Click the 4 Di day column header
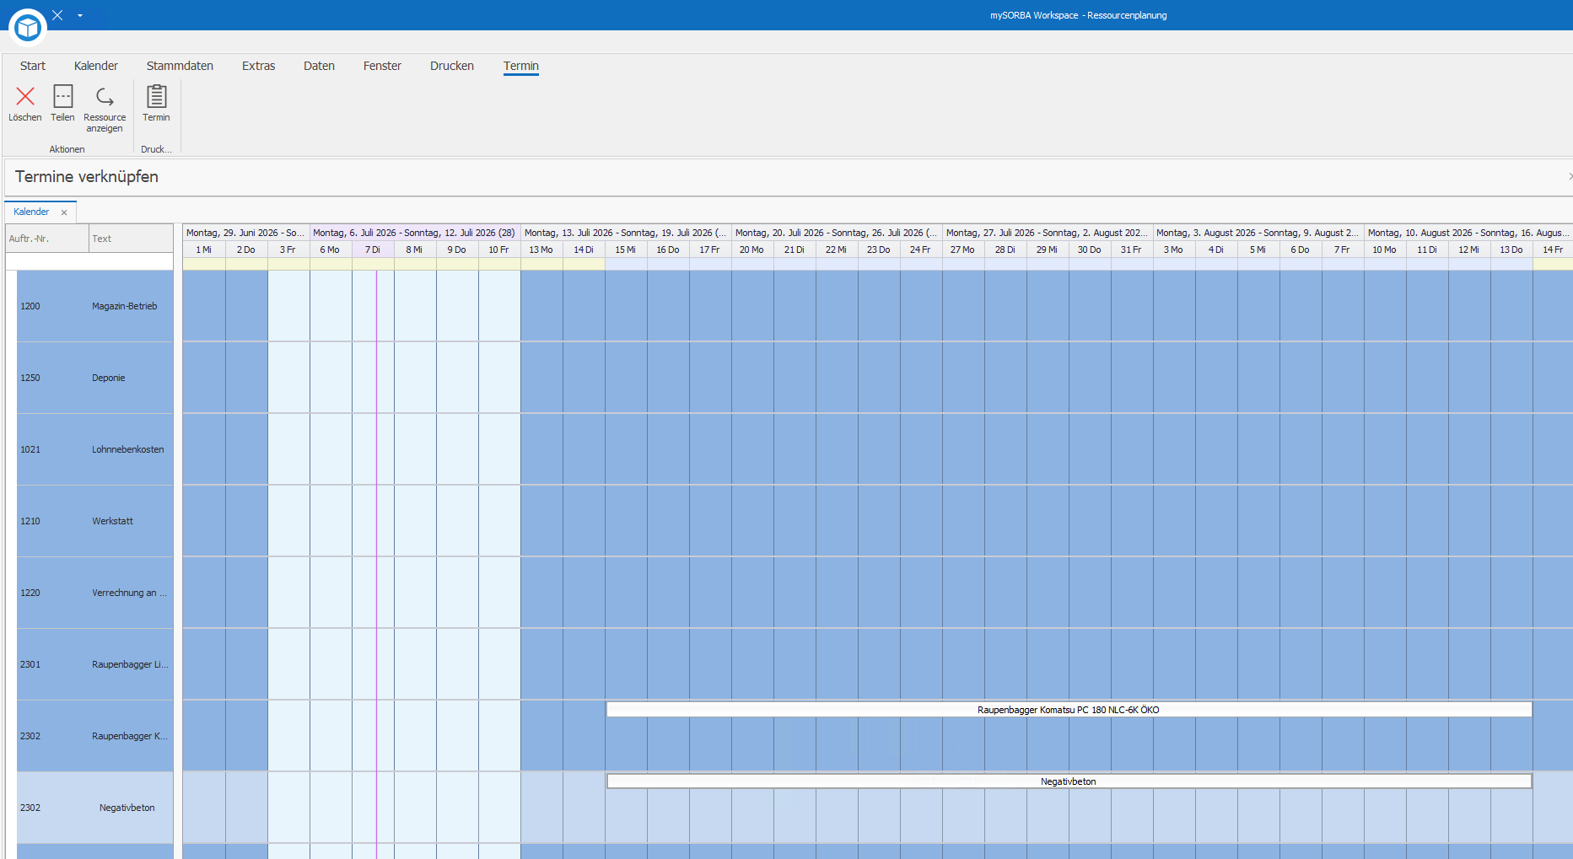The height and width of the screenshot is (859, 1573). (x=1216, y=250)
